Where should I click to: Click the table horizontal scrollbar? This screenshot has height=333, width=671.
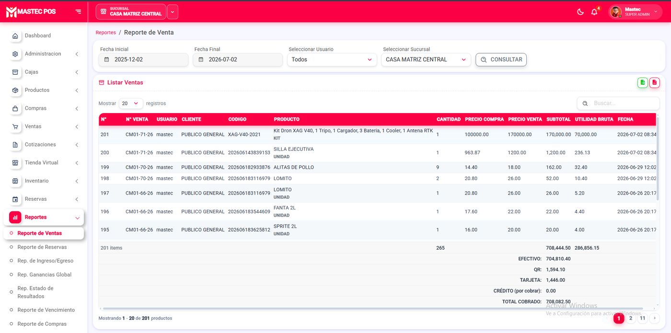(x=373, y=309)
